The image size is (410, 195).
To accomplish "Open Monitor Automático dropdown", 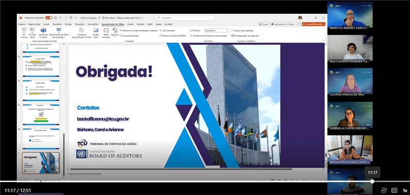I will coord(216,31).
